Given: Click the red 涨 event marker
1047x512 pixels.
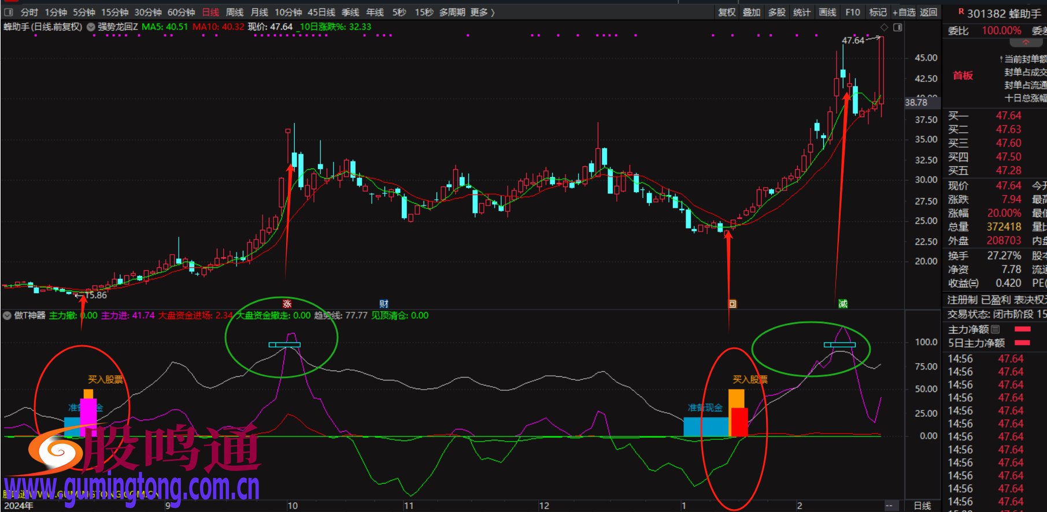Looking at the screenshot, I should [x=287, y=304].
